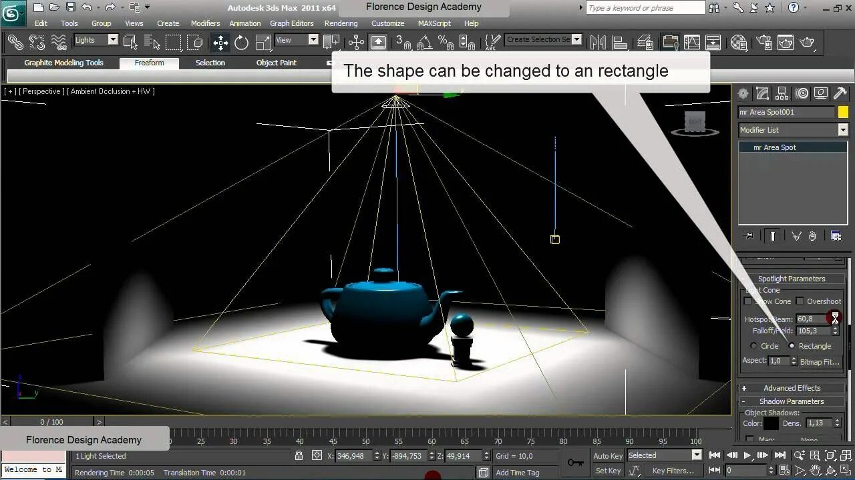The width and height of the screenshot is (855, 480).
Task: Click the Bitmap Fit button
Action: tap(820, 361)
